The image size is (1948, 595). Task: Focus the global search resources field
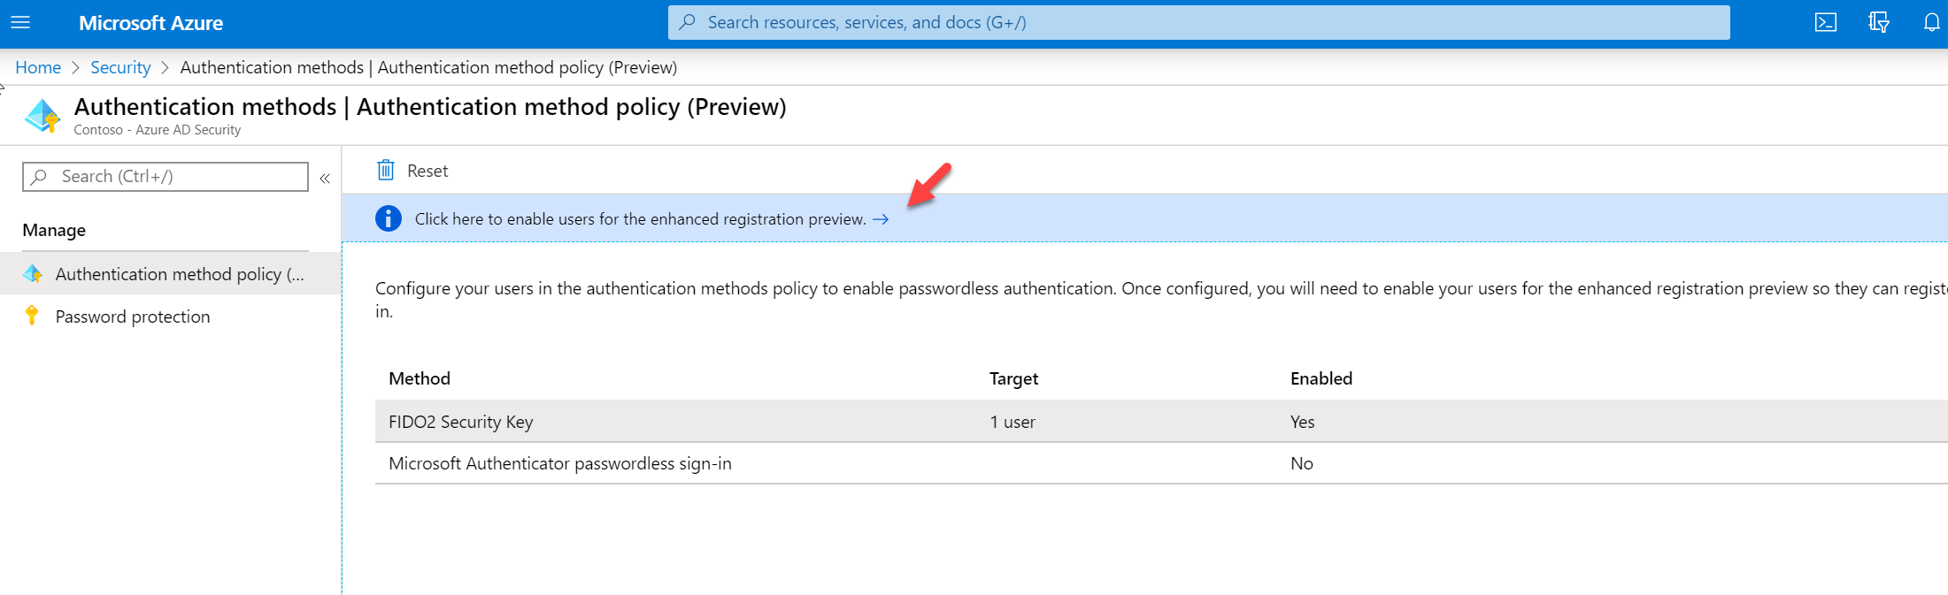tap(1198, 22)
